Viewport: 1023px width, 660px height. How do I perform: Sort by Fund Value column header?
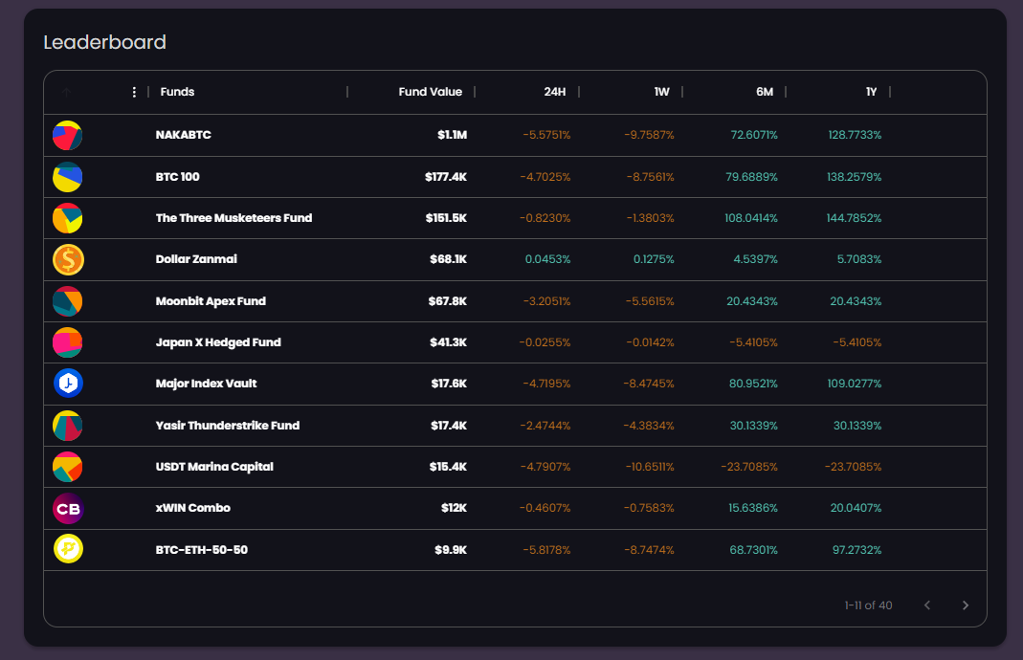430,92
